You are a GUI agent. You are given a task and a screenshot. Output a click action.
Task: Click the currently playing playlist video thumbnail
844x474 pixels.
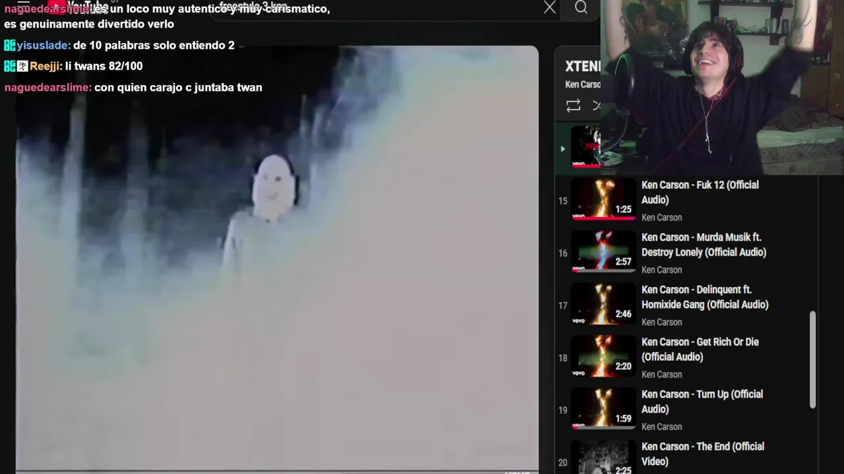click(586, 147)
